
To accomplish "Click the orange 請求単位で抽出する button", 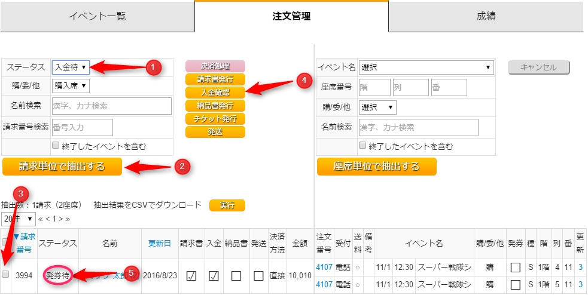I will tap(62, 167).
